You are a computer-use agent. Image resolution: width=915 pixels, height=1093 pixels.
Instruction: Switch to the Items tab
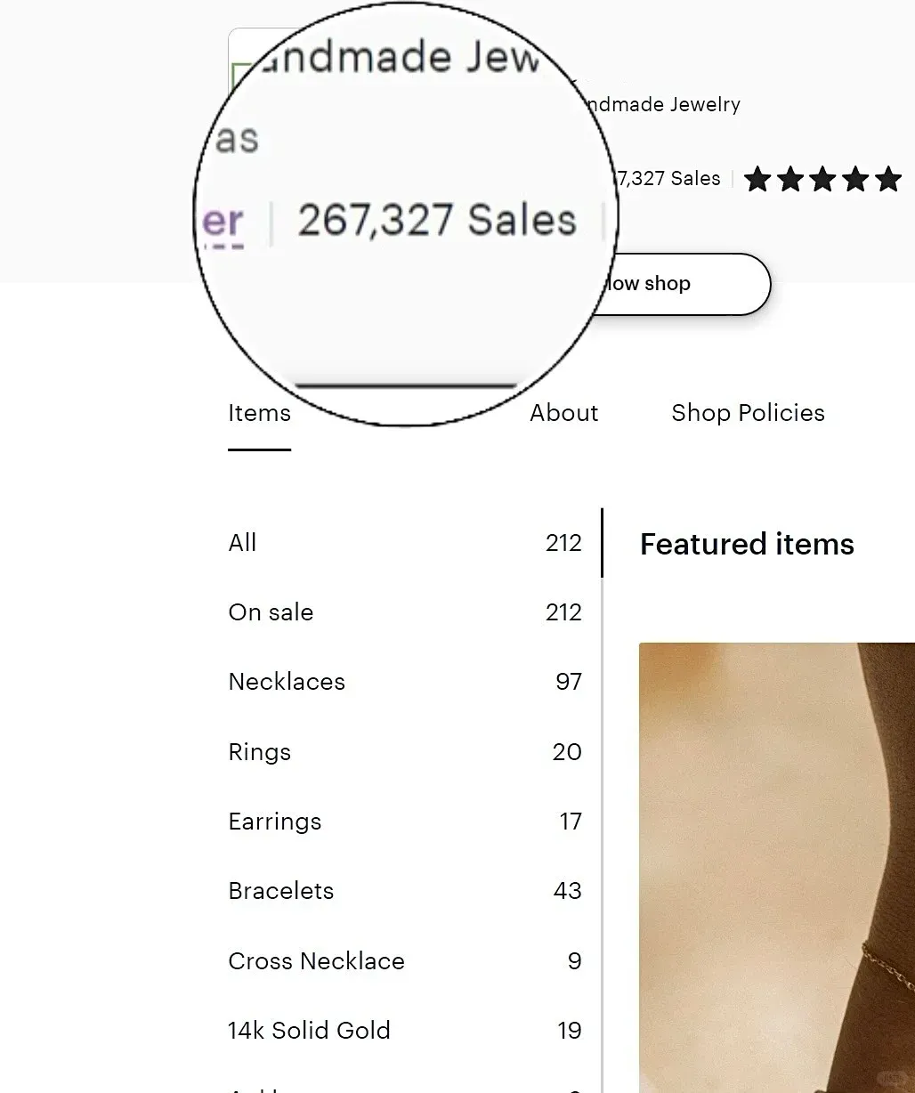click(259, 413)
